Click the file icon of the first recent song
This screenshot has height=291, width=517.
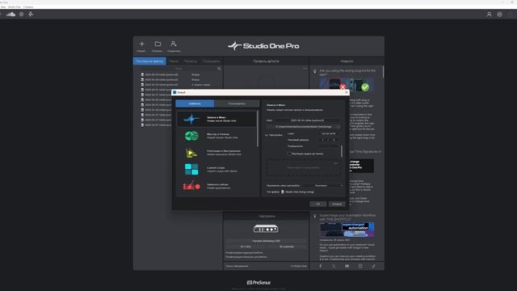142,75
